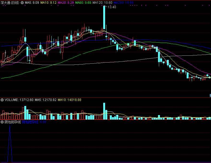The height and width of the screenshot is (163, 211).
Task: Select the green MA60: 9.69 label
Action: click(83, 3)
